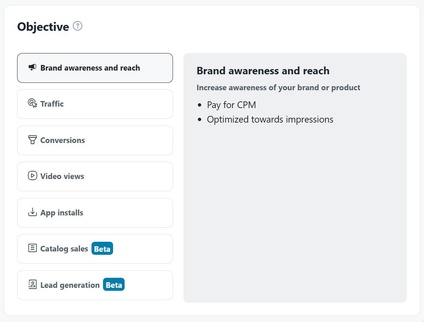Viewport: 424px width, 322px height.
Task: Click the Beta badge on Catalog sales
Action: 102,248
